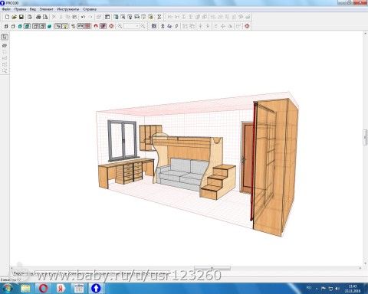368x294 pixels.
Task: Click the vertical scrollbar thumb on right
Action: [x=366, y=138]
